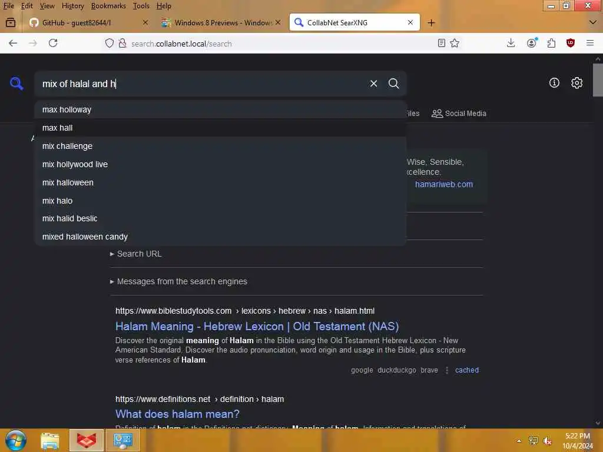
Task: Choose suggestion "mix halid beslic"
Action: pos(220,218)
